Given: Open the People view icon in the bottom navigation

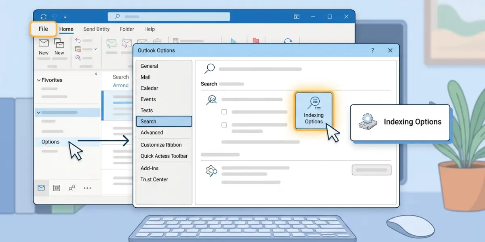Looking at the screenshot, I should coord(72,188).
